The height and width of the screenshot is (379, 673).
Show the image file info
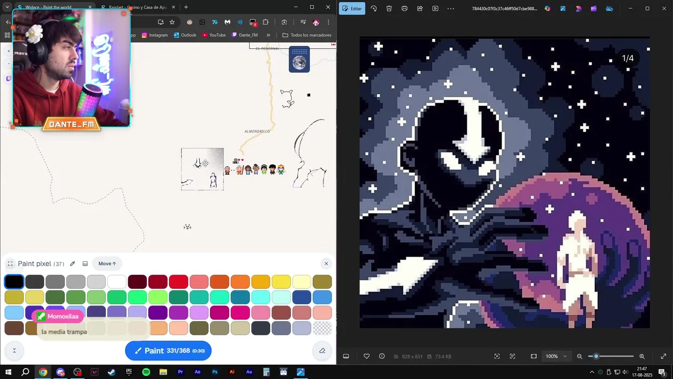pos(382,356)
